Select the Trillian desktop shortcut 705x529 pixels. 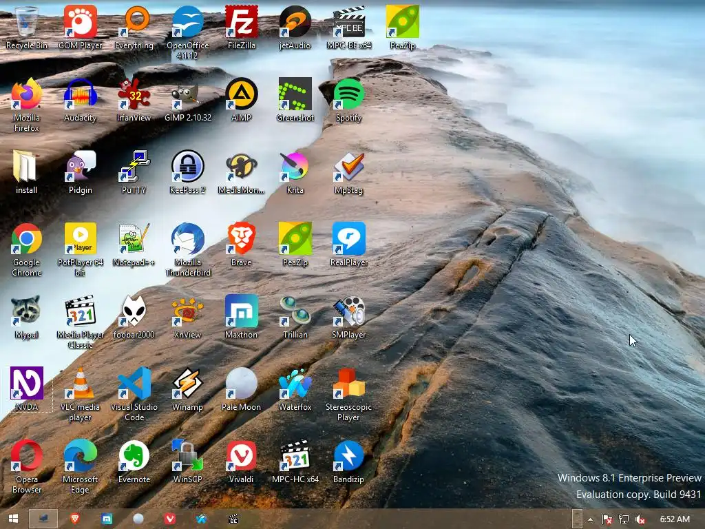[295, 317]
